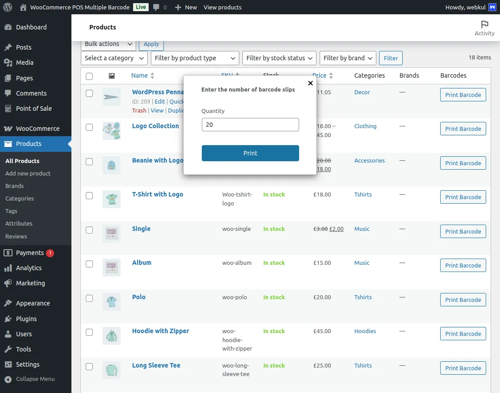Open the Filter by stock status dropdown
This screenshot has height=393, width=500.
279,58
